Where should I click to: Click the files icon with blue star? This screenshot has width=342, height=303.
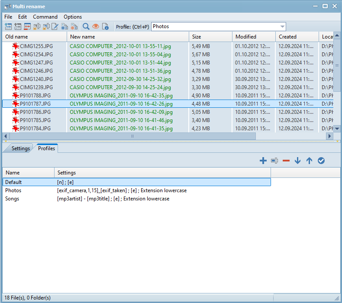(65, 26)
